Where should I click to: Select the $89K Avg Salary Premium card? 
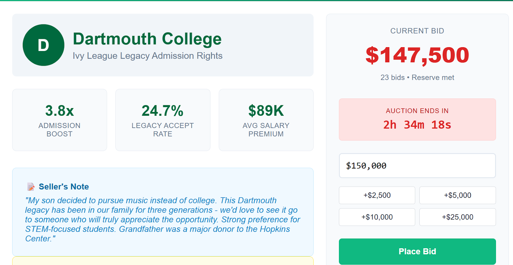[x=266, y=120]
